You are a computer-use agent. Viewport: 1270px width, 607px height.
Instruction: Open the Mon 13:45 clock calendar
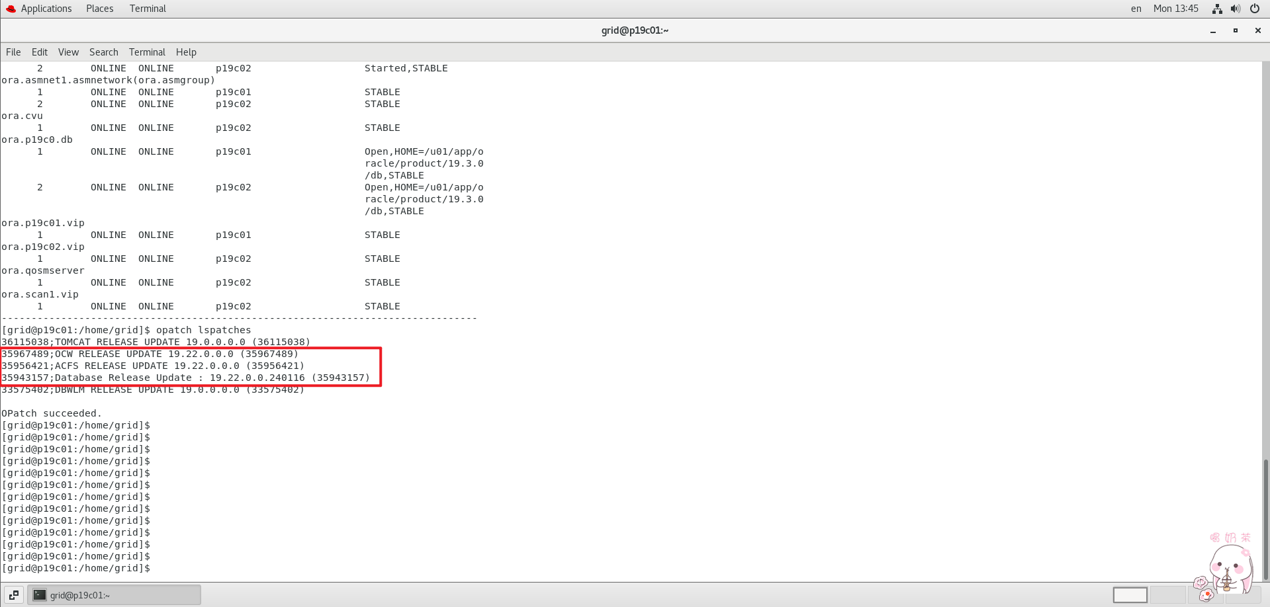[x=1175, y=9]
